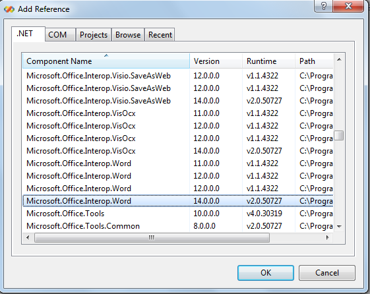Click the help question mark button

pos(324,6)
